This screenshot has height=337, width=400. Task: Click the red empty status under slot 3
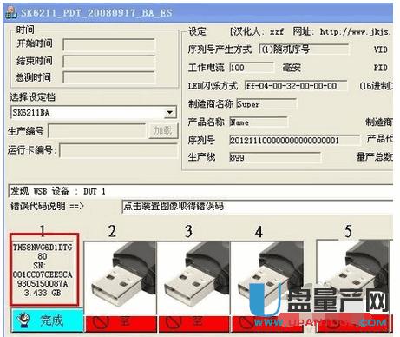click(193, 323)
